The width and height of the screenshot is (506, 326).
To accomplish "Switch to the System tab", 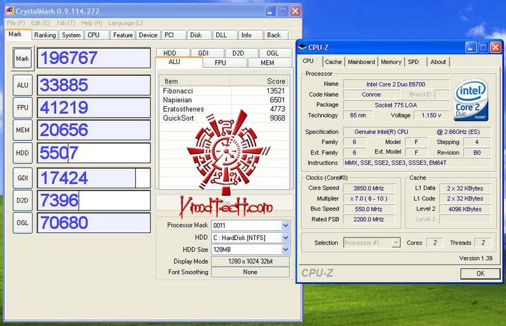I will [x=71, y=35].
